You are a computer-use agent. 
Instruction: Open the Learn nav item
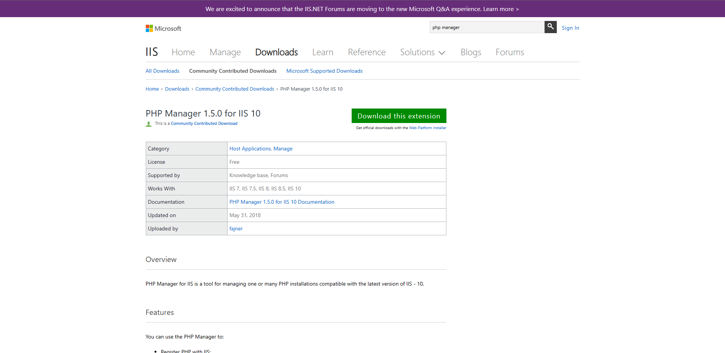click(323, 52)
